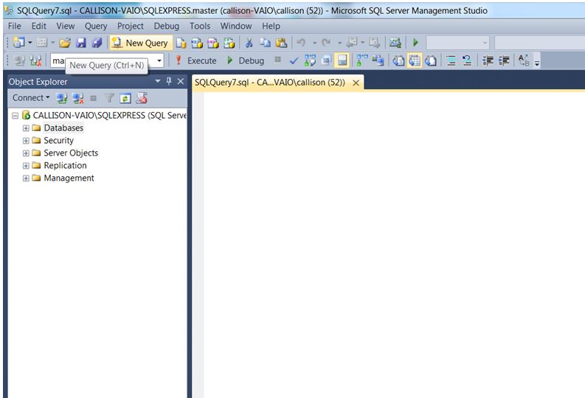Screen dimensions: 585x398
Task: Click the Decrease Indent icon
Action: coord(488,60)
